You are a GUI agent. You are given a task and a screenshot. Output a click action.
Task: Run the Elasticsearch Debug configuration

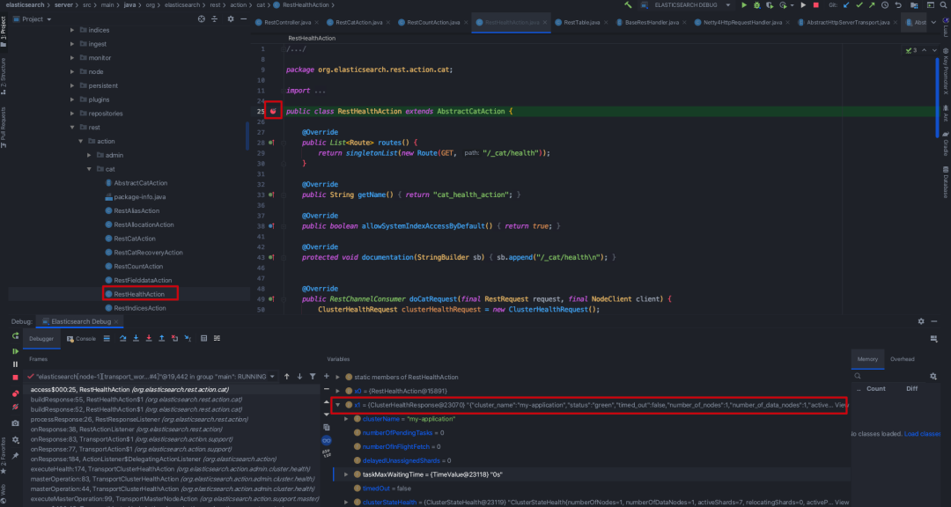[744, 5]
